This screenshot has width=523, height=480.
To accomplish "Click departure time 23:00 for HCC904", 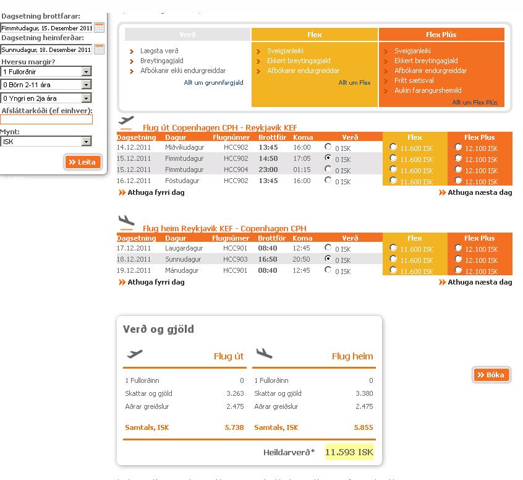I will point(268,169).
